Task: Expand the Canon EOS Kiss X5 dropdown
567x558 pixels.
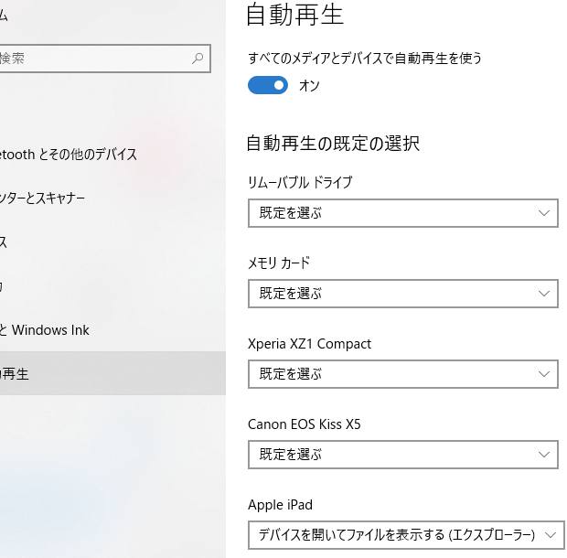Action: 402,455
